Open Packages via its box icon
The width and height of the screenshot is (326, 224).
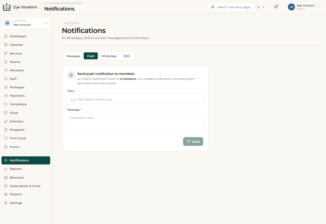point(6,87)
